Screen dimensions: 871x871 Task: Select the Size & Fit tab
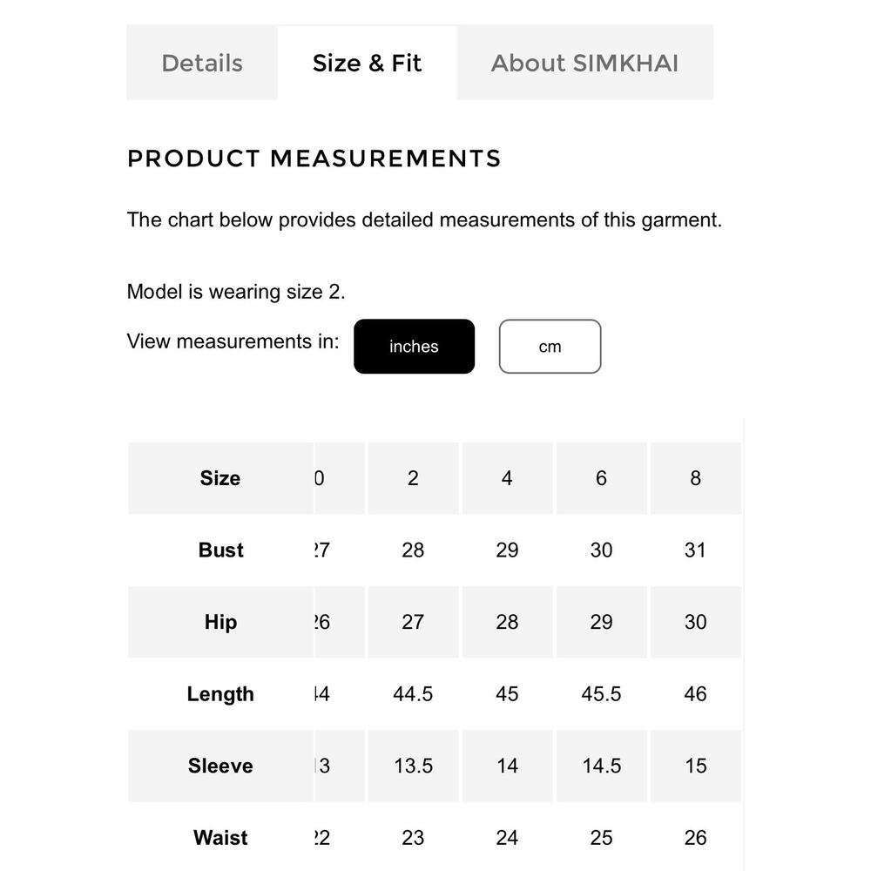coord(368,63)
